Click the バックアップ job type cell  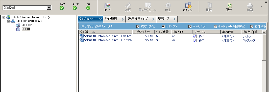click(x=249, y=40)
